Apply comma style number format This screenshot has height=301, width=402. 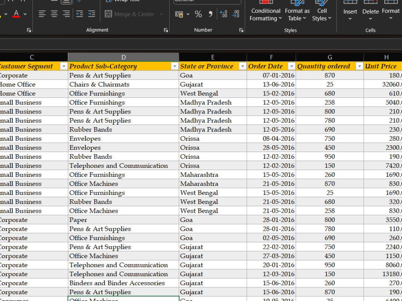(210, 14)
